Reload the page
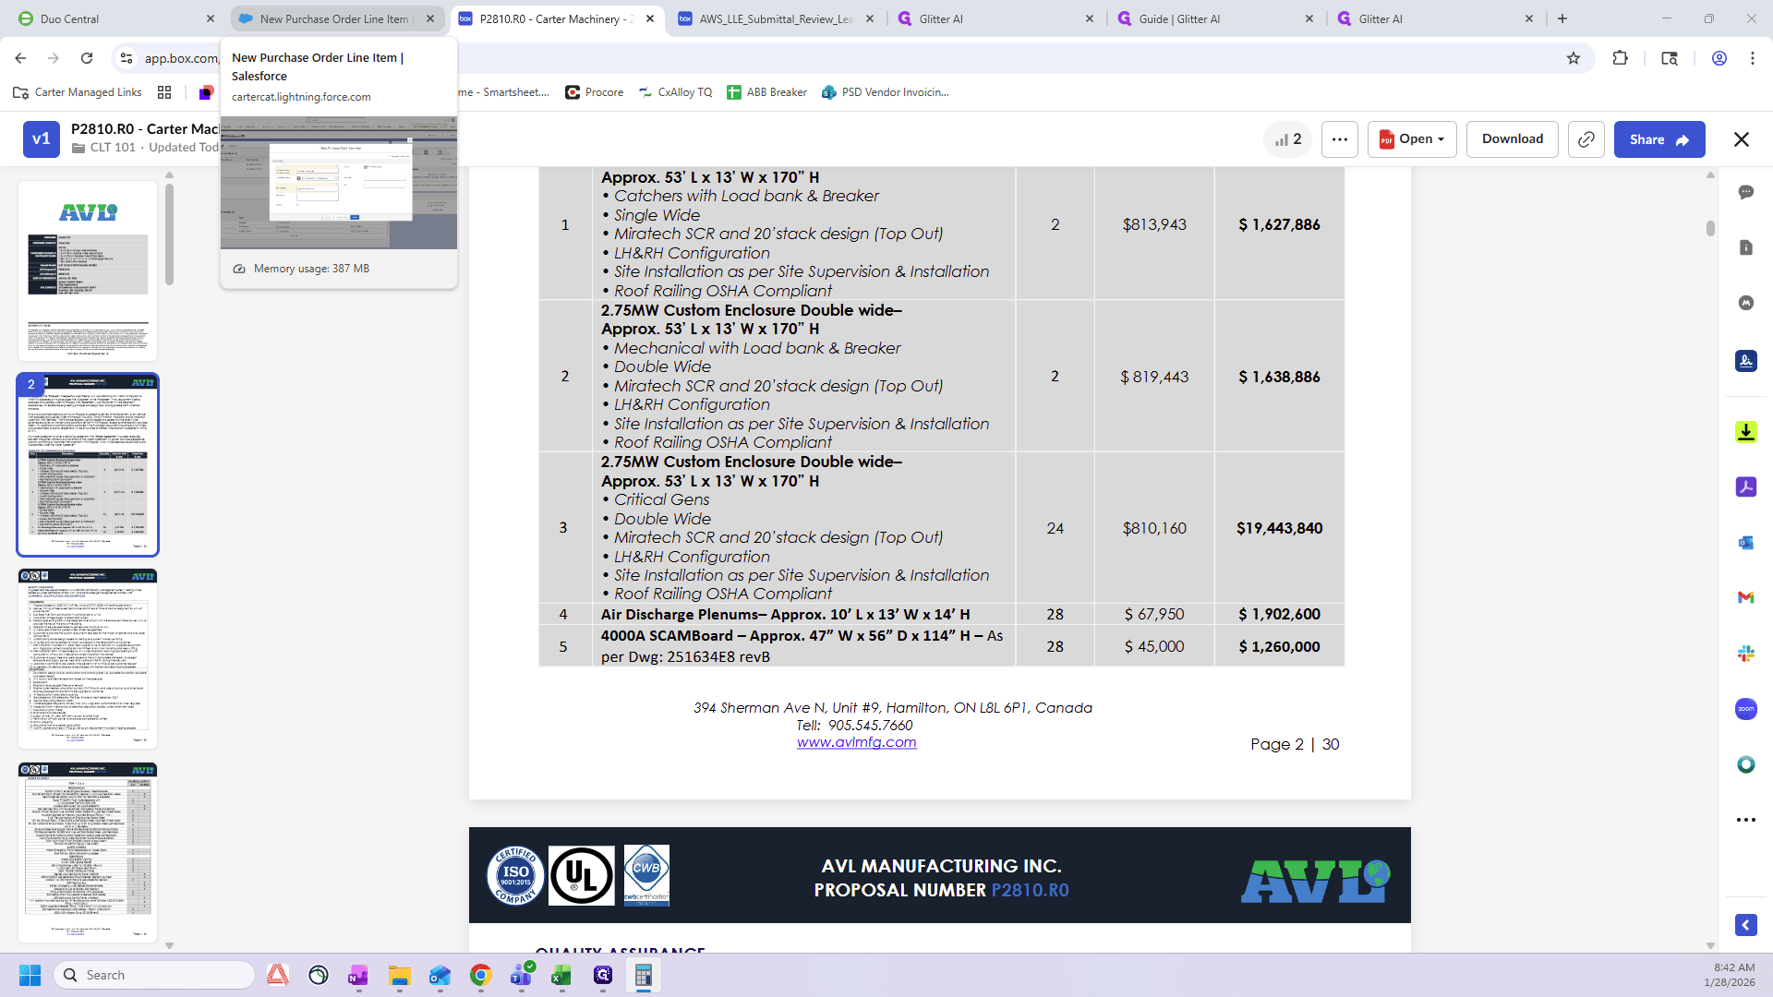Screen dimensions: 1773x997 coord(87,58)
